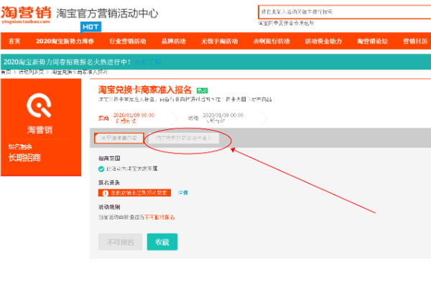Click the HOT badge above the navigation
Image resolution: width=431 pixels, height=287 pixels.
(x=90, y=27)
